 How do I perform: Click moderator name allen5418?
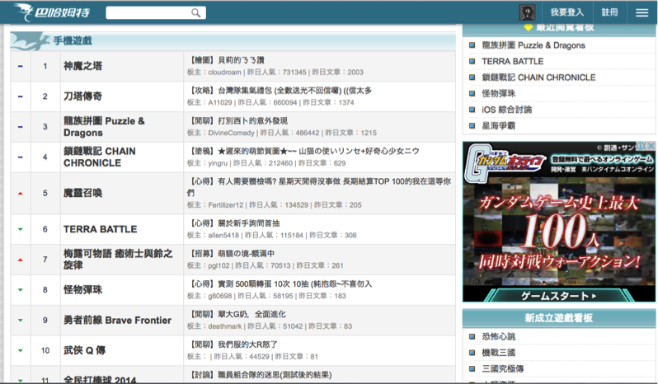223,235
